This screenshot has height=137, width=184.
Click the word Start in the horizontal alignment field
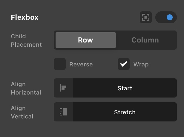coord(125,88)
